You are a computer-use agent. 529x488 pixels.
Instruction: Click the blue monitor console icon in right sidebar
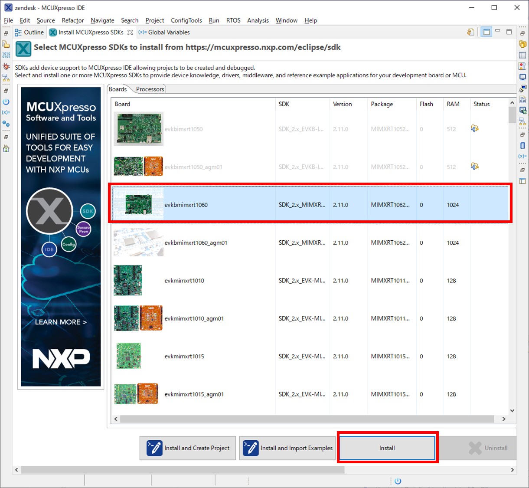pyautogui.click(x=522, y=77)
